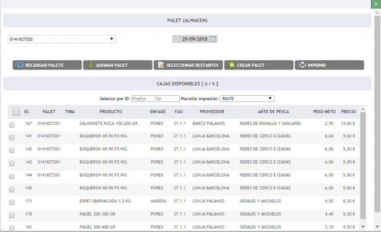
Task: Click the table scrollbar down arrow
Action: pos(362,225)
